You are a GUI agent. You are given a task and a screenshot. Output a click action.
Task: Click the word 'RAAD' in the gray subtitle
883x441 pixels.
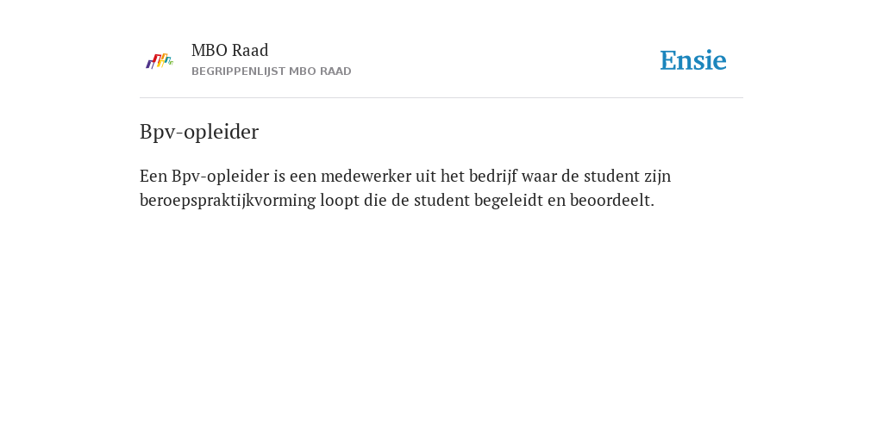335,71
